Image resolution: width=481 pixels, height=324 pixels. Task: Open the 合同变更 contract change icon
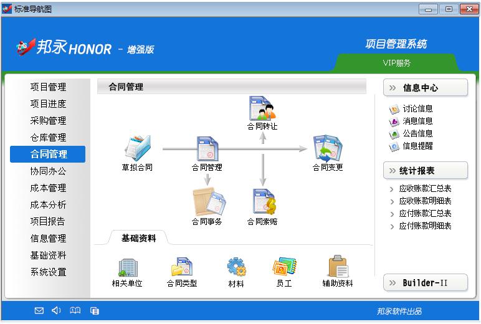pyautogui.click(x=327, y=148)
